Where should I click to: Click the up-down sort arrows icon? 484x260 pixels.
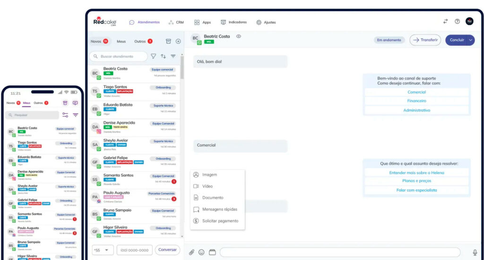pos(163,56)
